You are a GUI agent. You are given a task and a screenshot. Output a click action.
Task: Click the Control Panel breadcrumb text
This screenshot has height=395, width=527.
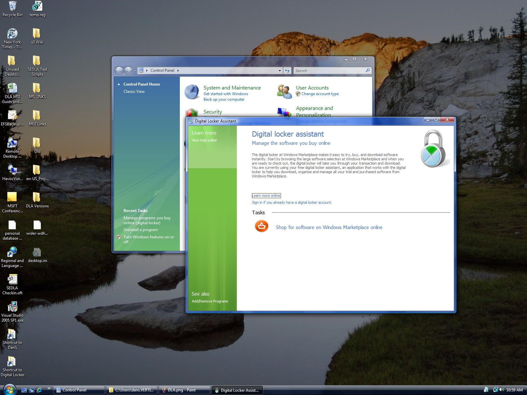point(162,70)
